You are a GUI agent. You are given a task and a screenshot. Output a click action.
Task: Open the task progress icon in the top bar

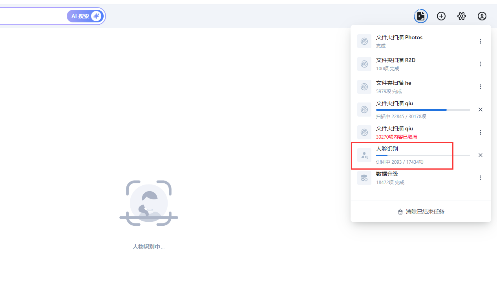[x=421, y=16]
